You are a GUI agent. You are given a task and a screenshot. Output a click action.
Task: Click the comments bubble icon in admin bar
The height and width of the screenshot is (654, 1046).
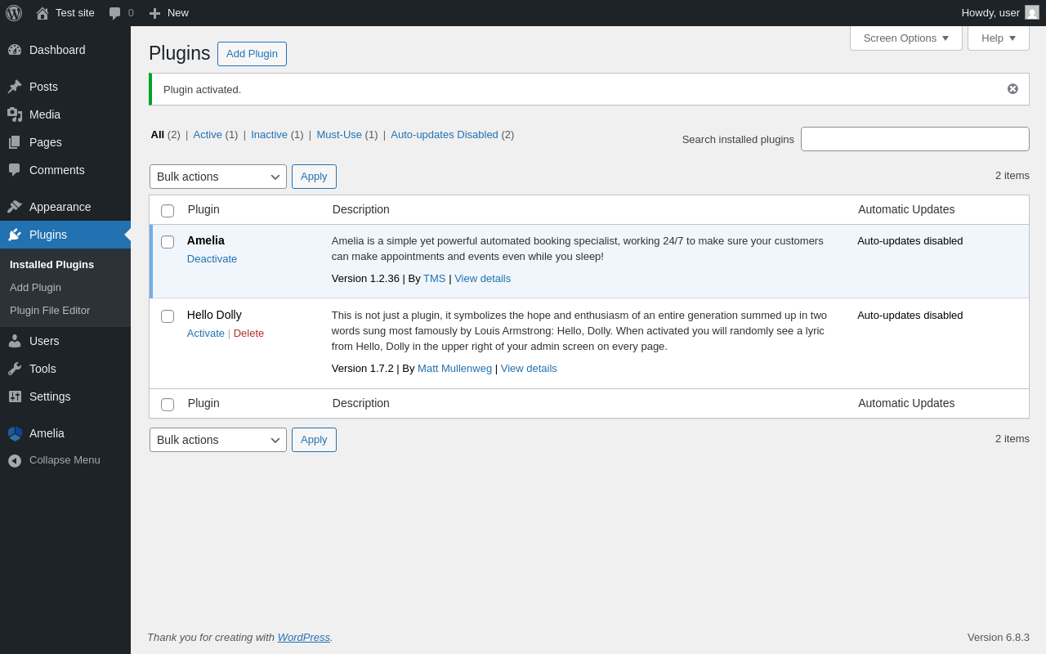pos(115,13)
